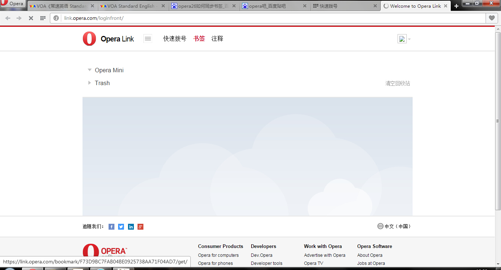Change language via 中文（中国） selector
501x270 pixels.
[398, 226]
